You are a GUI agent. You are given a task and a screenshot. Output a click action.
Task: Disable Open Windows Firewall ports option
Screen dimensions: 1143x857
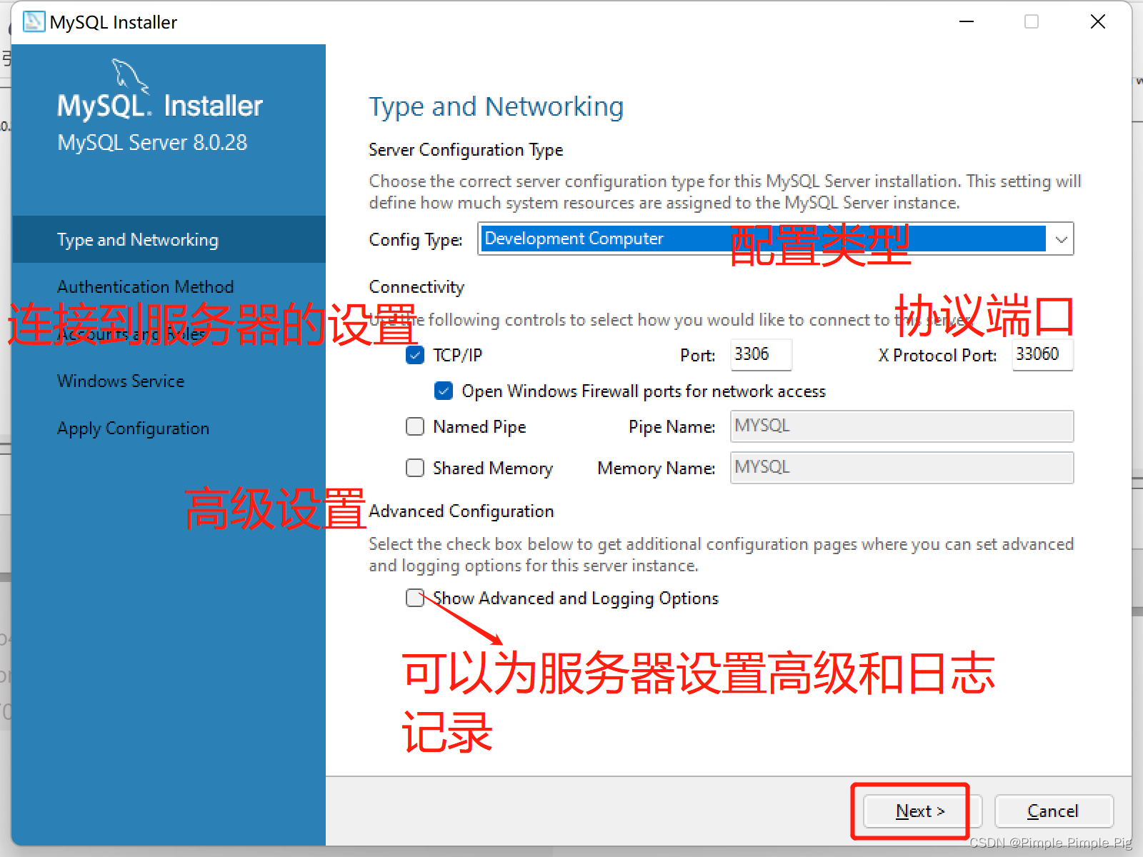(x=444, y=391)
